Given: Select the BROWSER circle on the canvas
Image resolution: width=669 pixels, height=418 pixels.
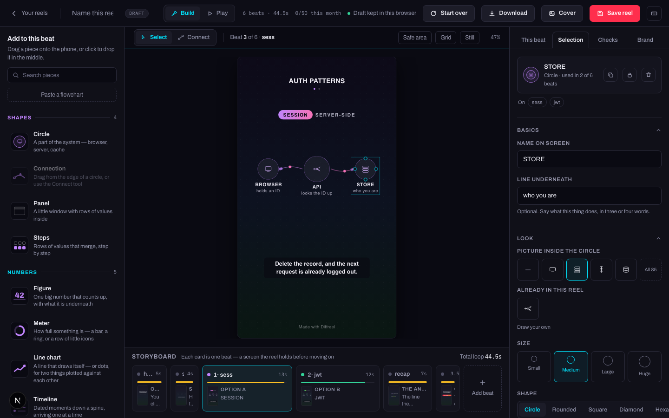Looking at the screenshot, I should [x=268, y=169].
